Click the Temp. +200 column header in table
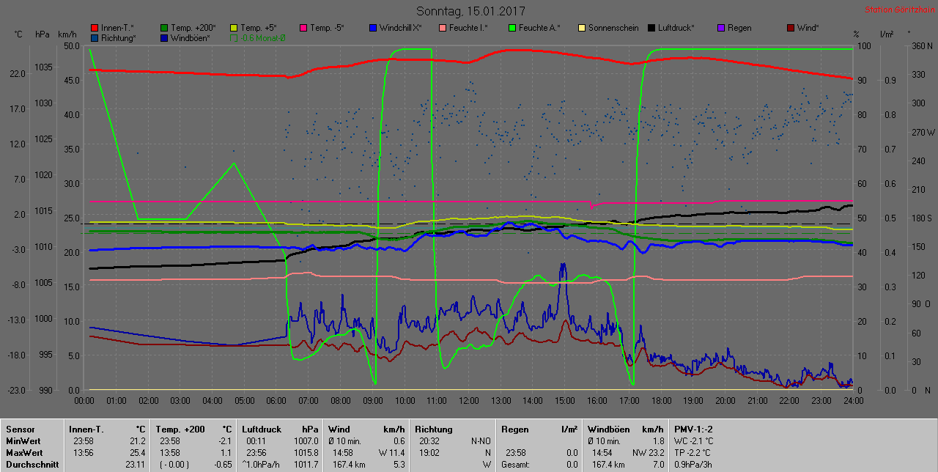Image resolution: width=938 pixels, height=472 pixels. point(180,429)
